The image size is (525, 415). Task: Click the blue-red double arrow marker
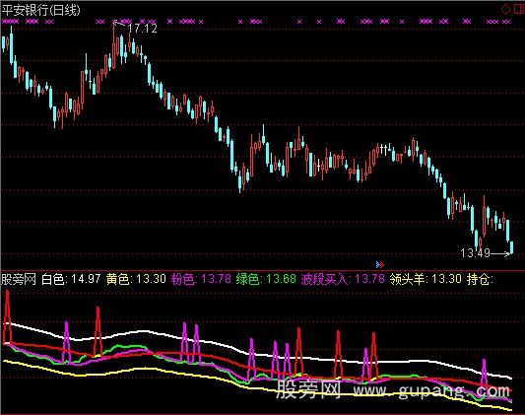point(379,265)
